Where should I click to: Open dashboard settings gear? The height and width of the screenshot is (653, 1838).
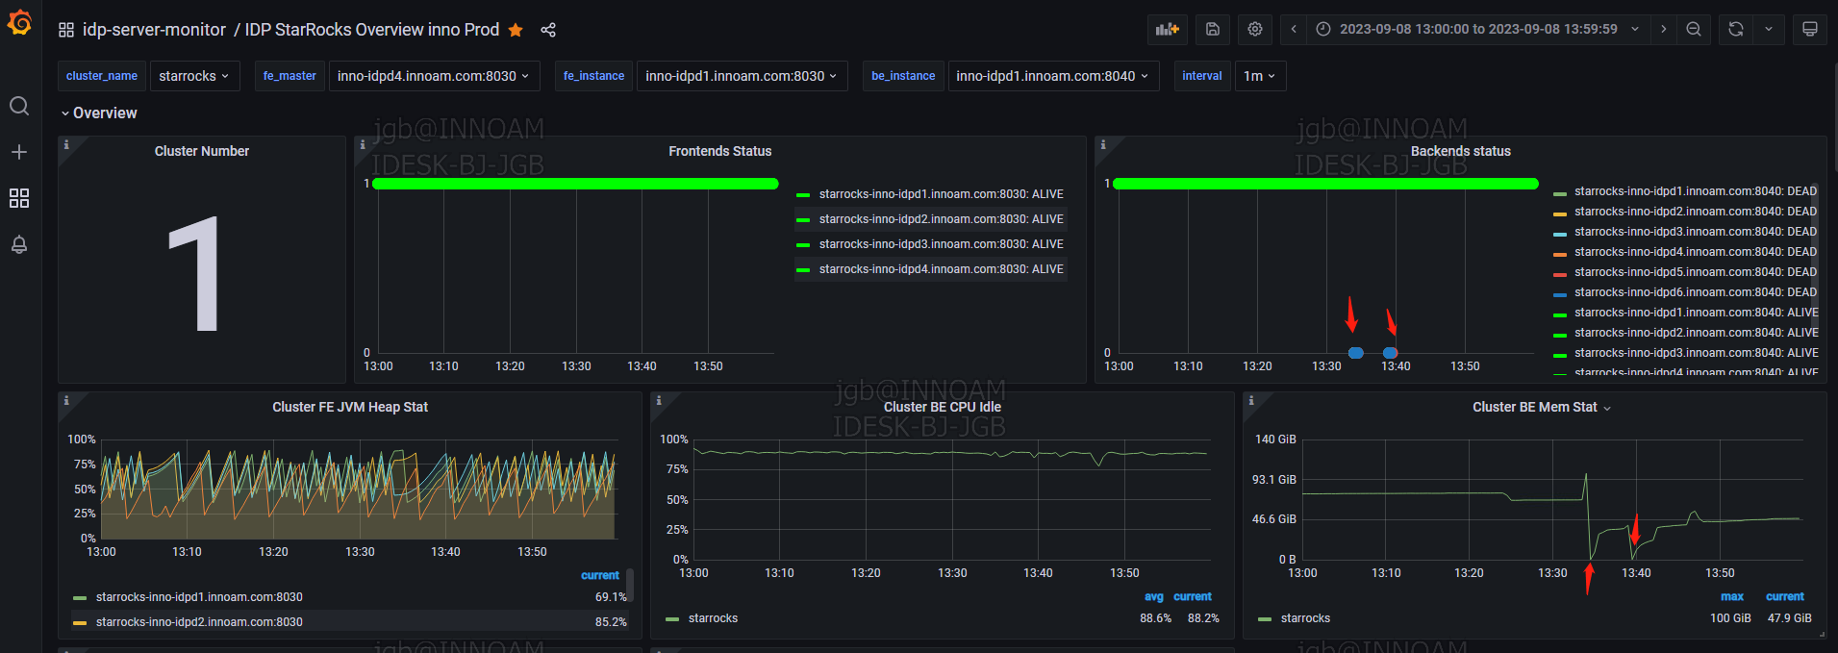pyautogui.click(x=1255, y=29)
